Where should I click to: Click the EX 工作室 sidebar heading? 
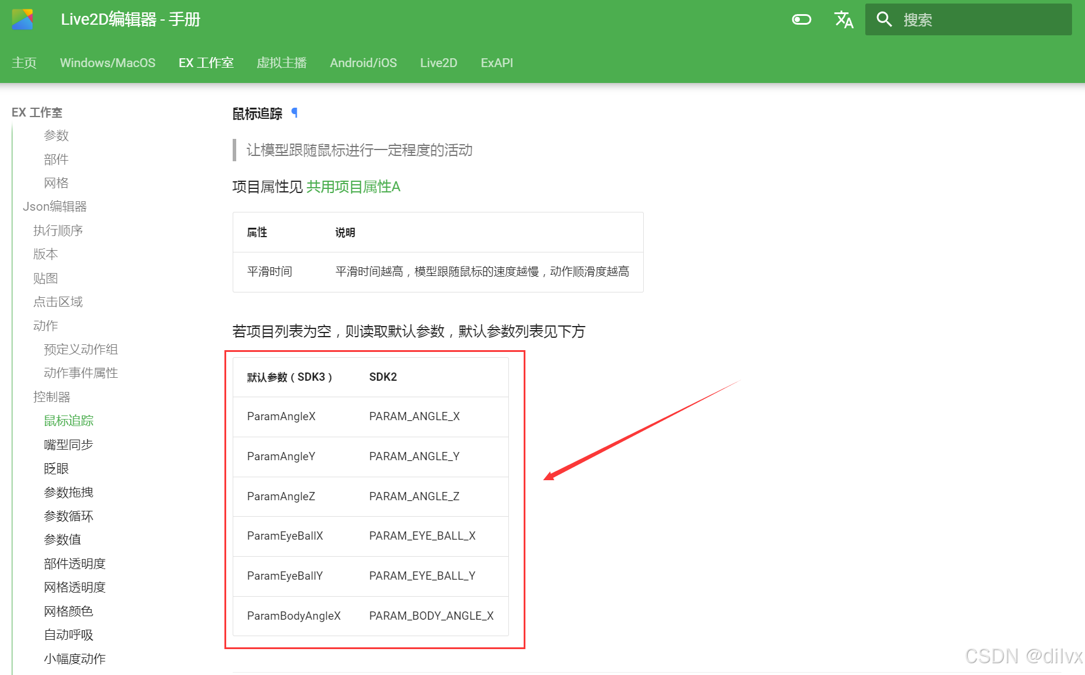pos(37,112)
